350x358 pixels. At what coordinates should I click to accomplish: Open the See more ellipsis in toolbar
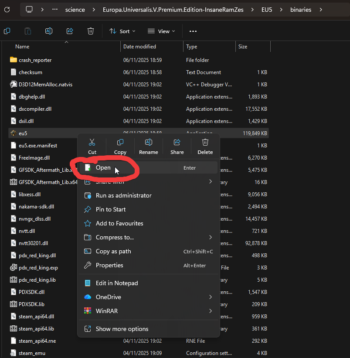coord(193,31)
